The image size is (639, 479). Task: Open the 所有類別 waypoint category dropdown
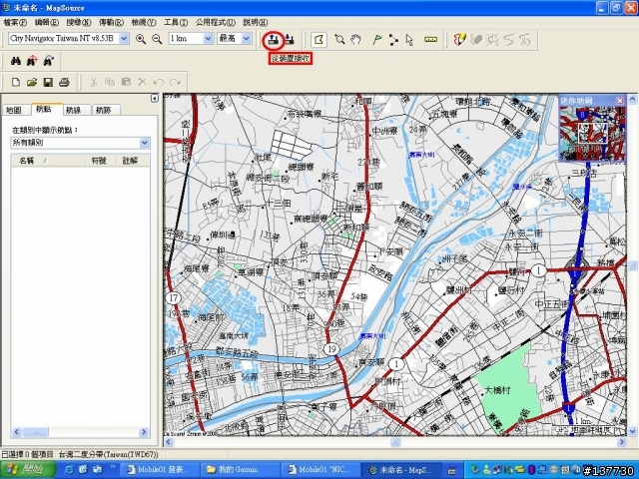coord(144,143)
